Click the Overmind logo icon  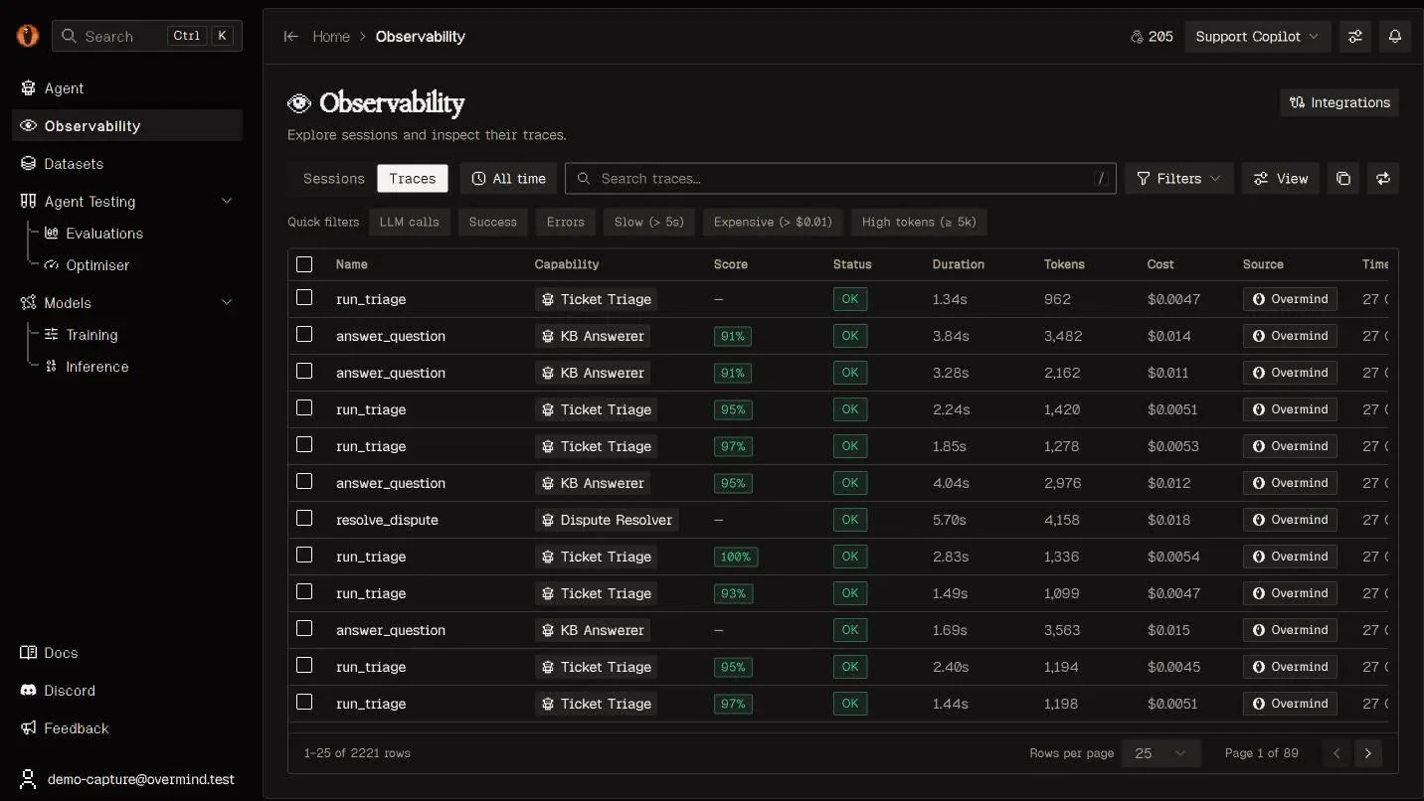pyautogui.click(x=28, y=36)
